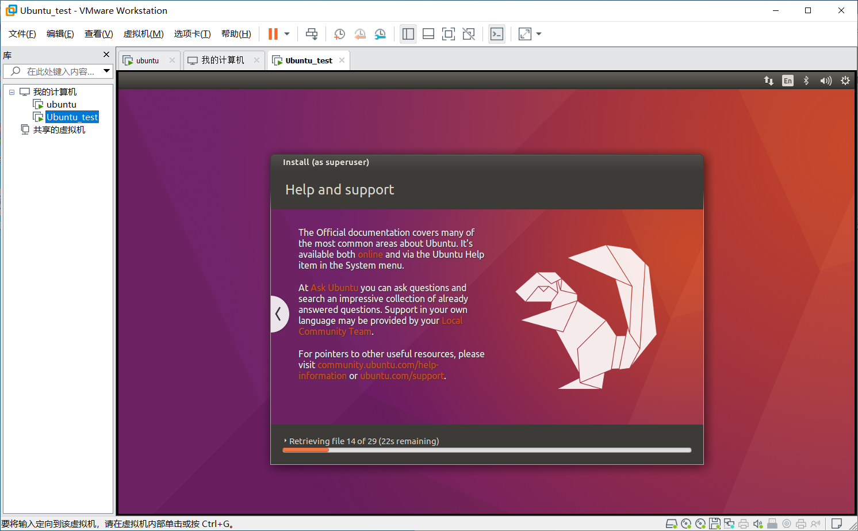
Task: Click the Send Ctrl+Alt+Del toolbar icon
Action: (312, 34)
